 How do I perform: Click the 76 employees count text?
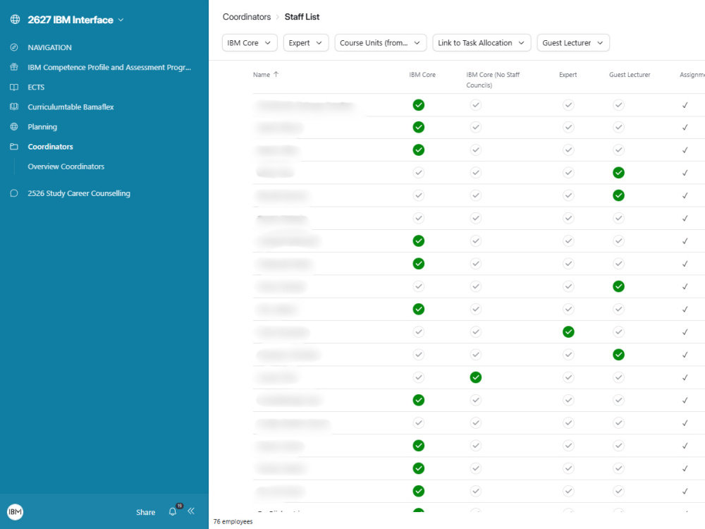tap(233, 521)
